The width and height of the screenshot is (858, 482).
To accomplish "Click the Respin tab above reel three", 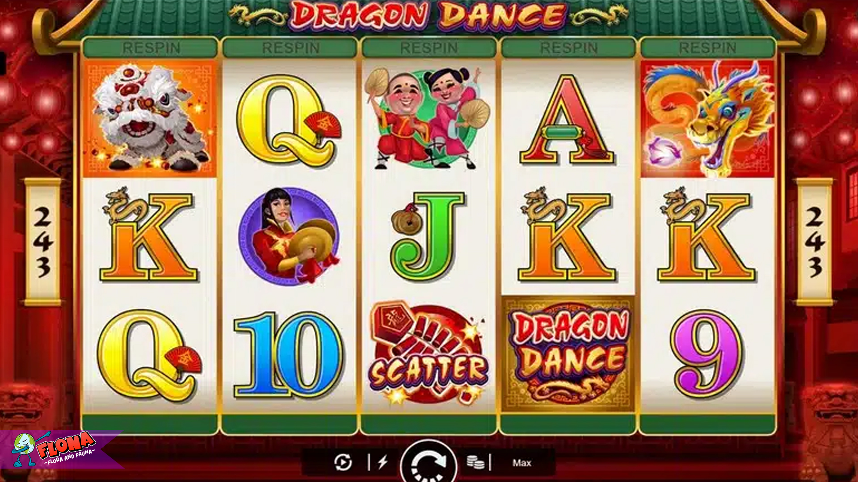I will [429, 48].
